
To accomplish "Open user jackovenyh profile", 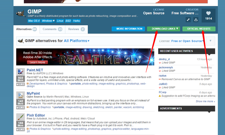I will click(x=166, y=67).
